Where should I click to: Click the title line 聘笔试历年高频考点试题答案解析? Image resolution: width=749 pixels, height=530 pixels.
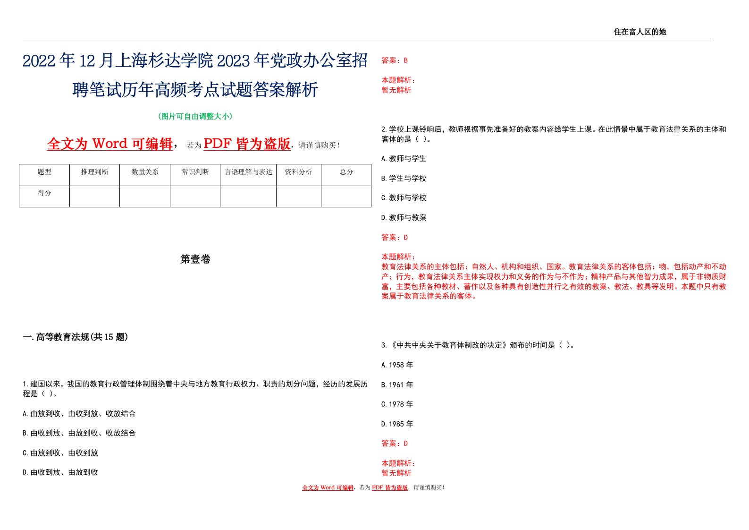195,89
